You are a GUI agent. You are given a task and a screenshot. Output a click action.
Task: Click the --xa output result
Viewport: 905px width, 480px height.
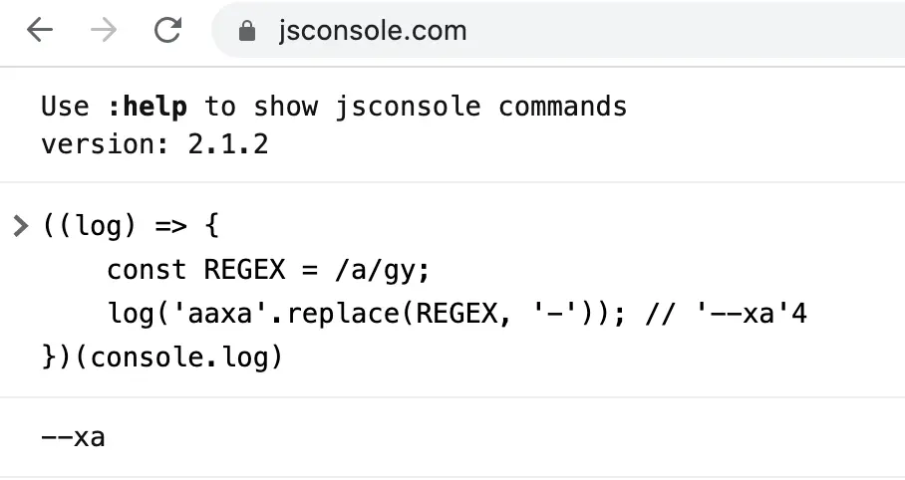(x=74, y=437)
